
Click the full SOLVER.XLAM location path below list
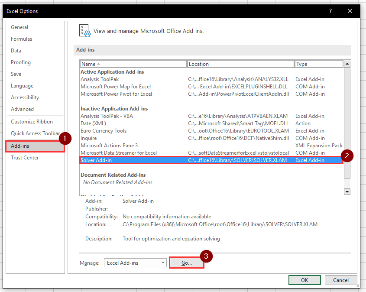click(220, 224)
